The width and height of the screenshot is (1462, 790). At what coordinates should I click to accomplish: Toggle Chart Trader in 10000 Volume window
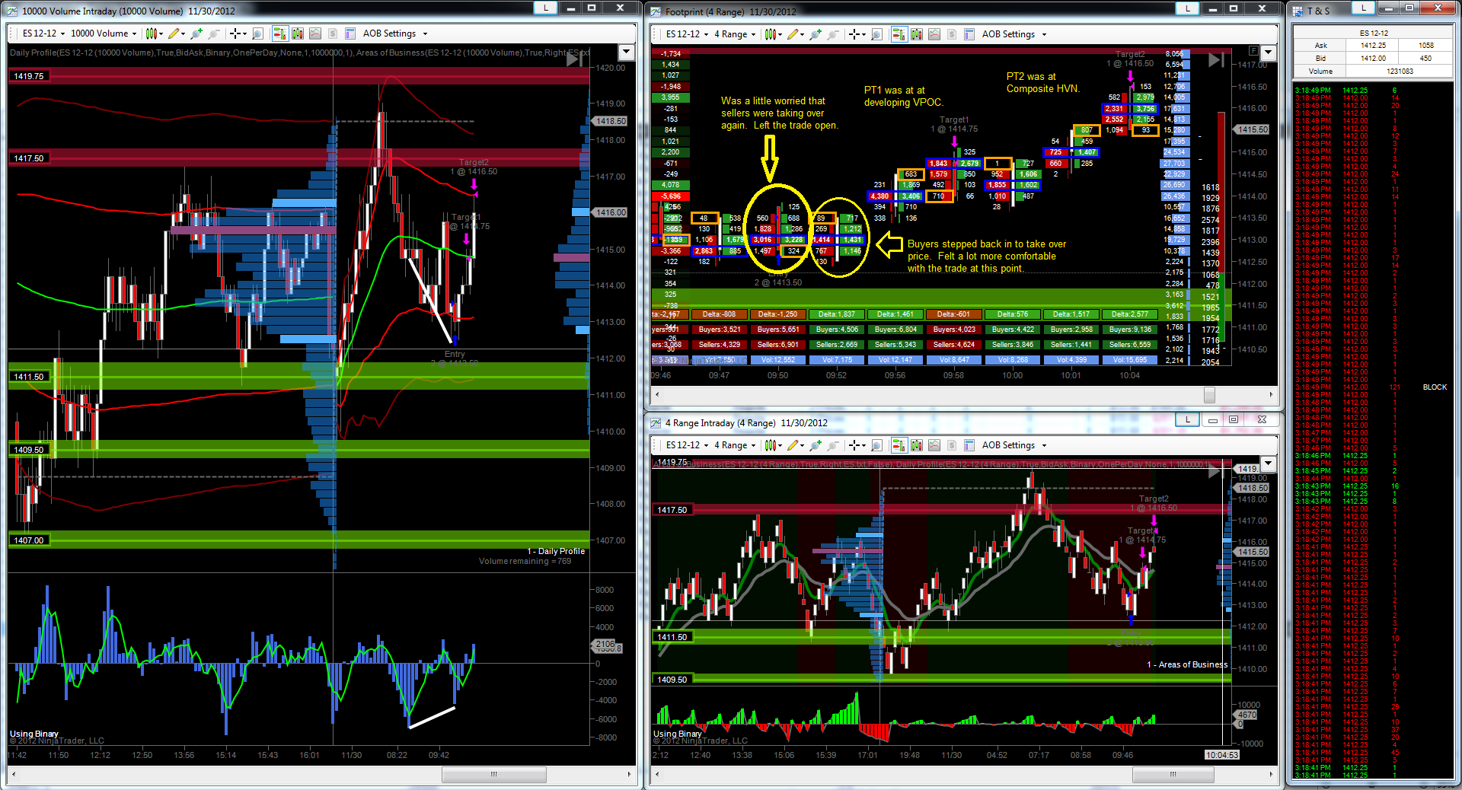tap(279, 33)
